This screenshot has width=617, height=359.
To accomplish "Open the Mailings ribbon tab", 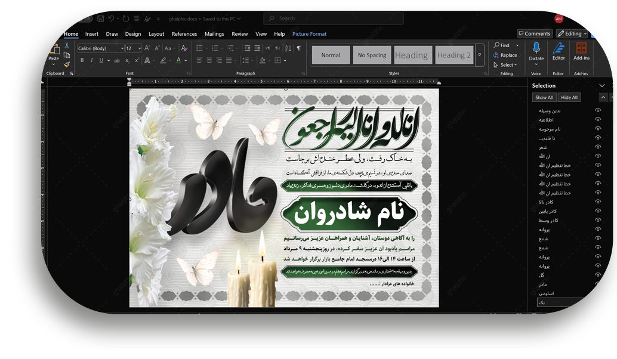I will click(214, 34).
